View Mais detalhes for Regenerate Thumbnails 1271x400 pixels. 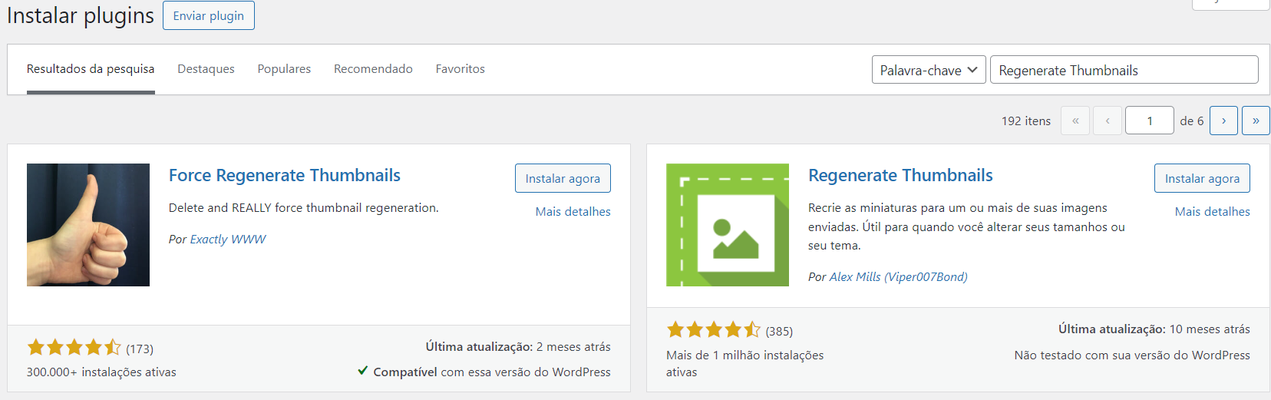1213,212
